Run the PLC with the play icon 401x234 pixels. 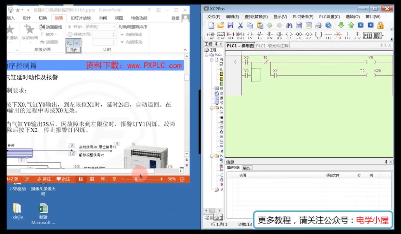(x=361, y=25)
